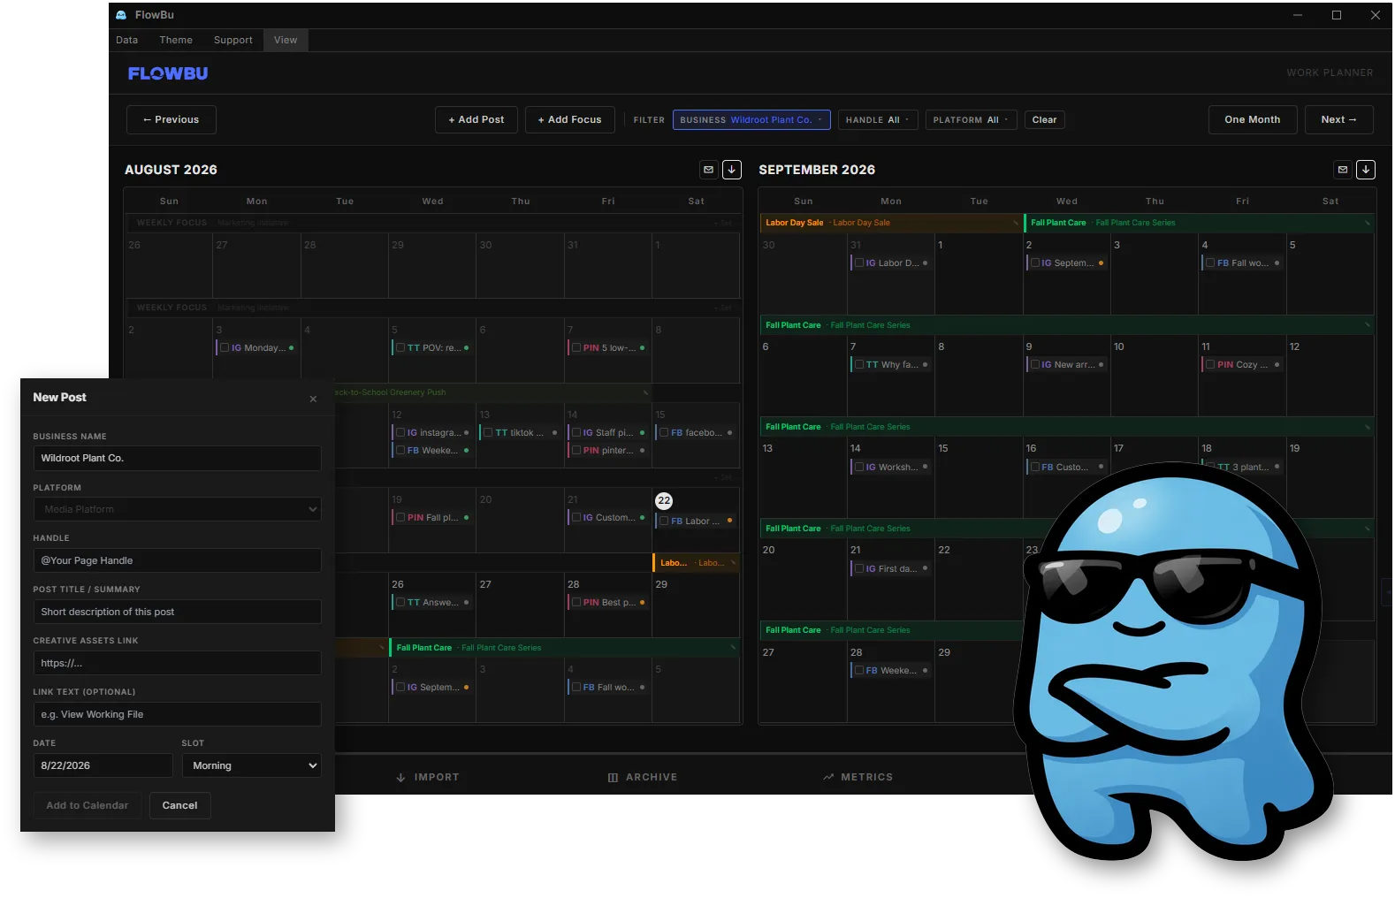Check the IG Monday... post checkbox
Viewport: 1395px width, 898px height.
click(225, 348)
